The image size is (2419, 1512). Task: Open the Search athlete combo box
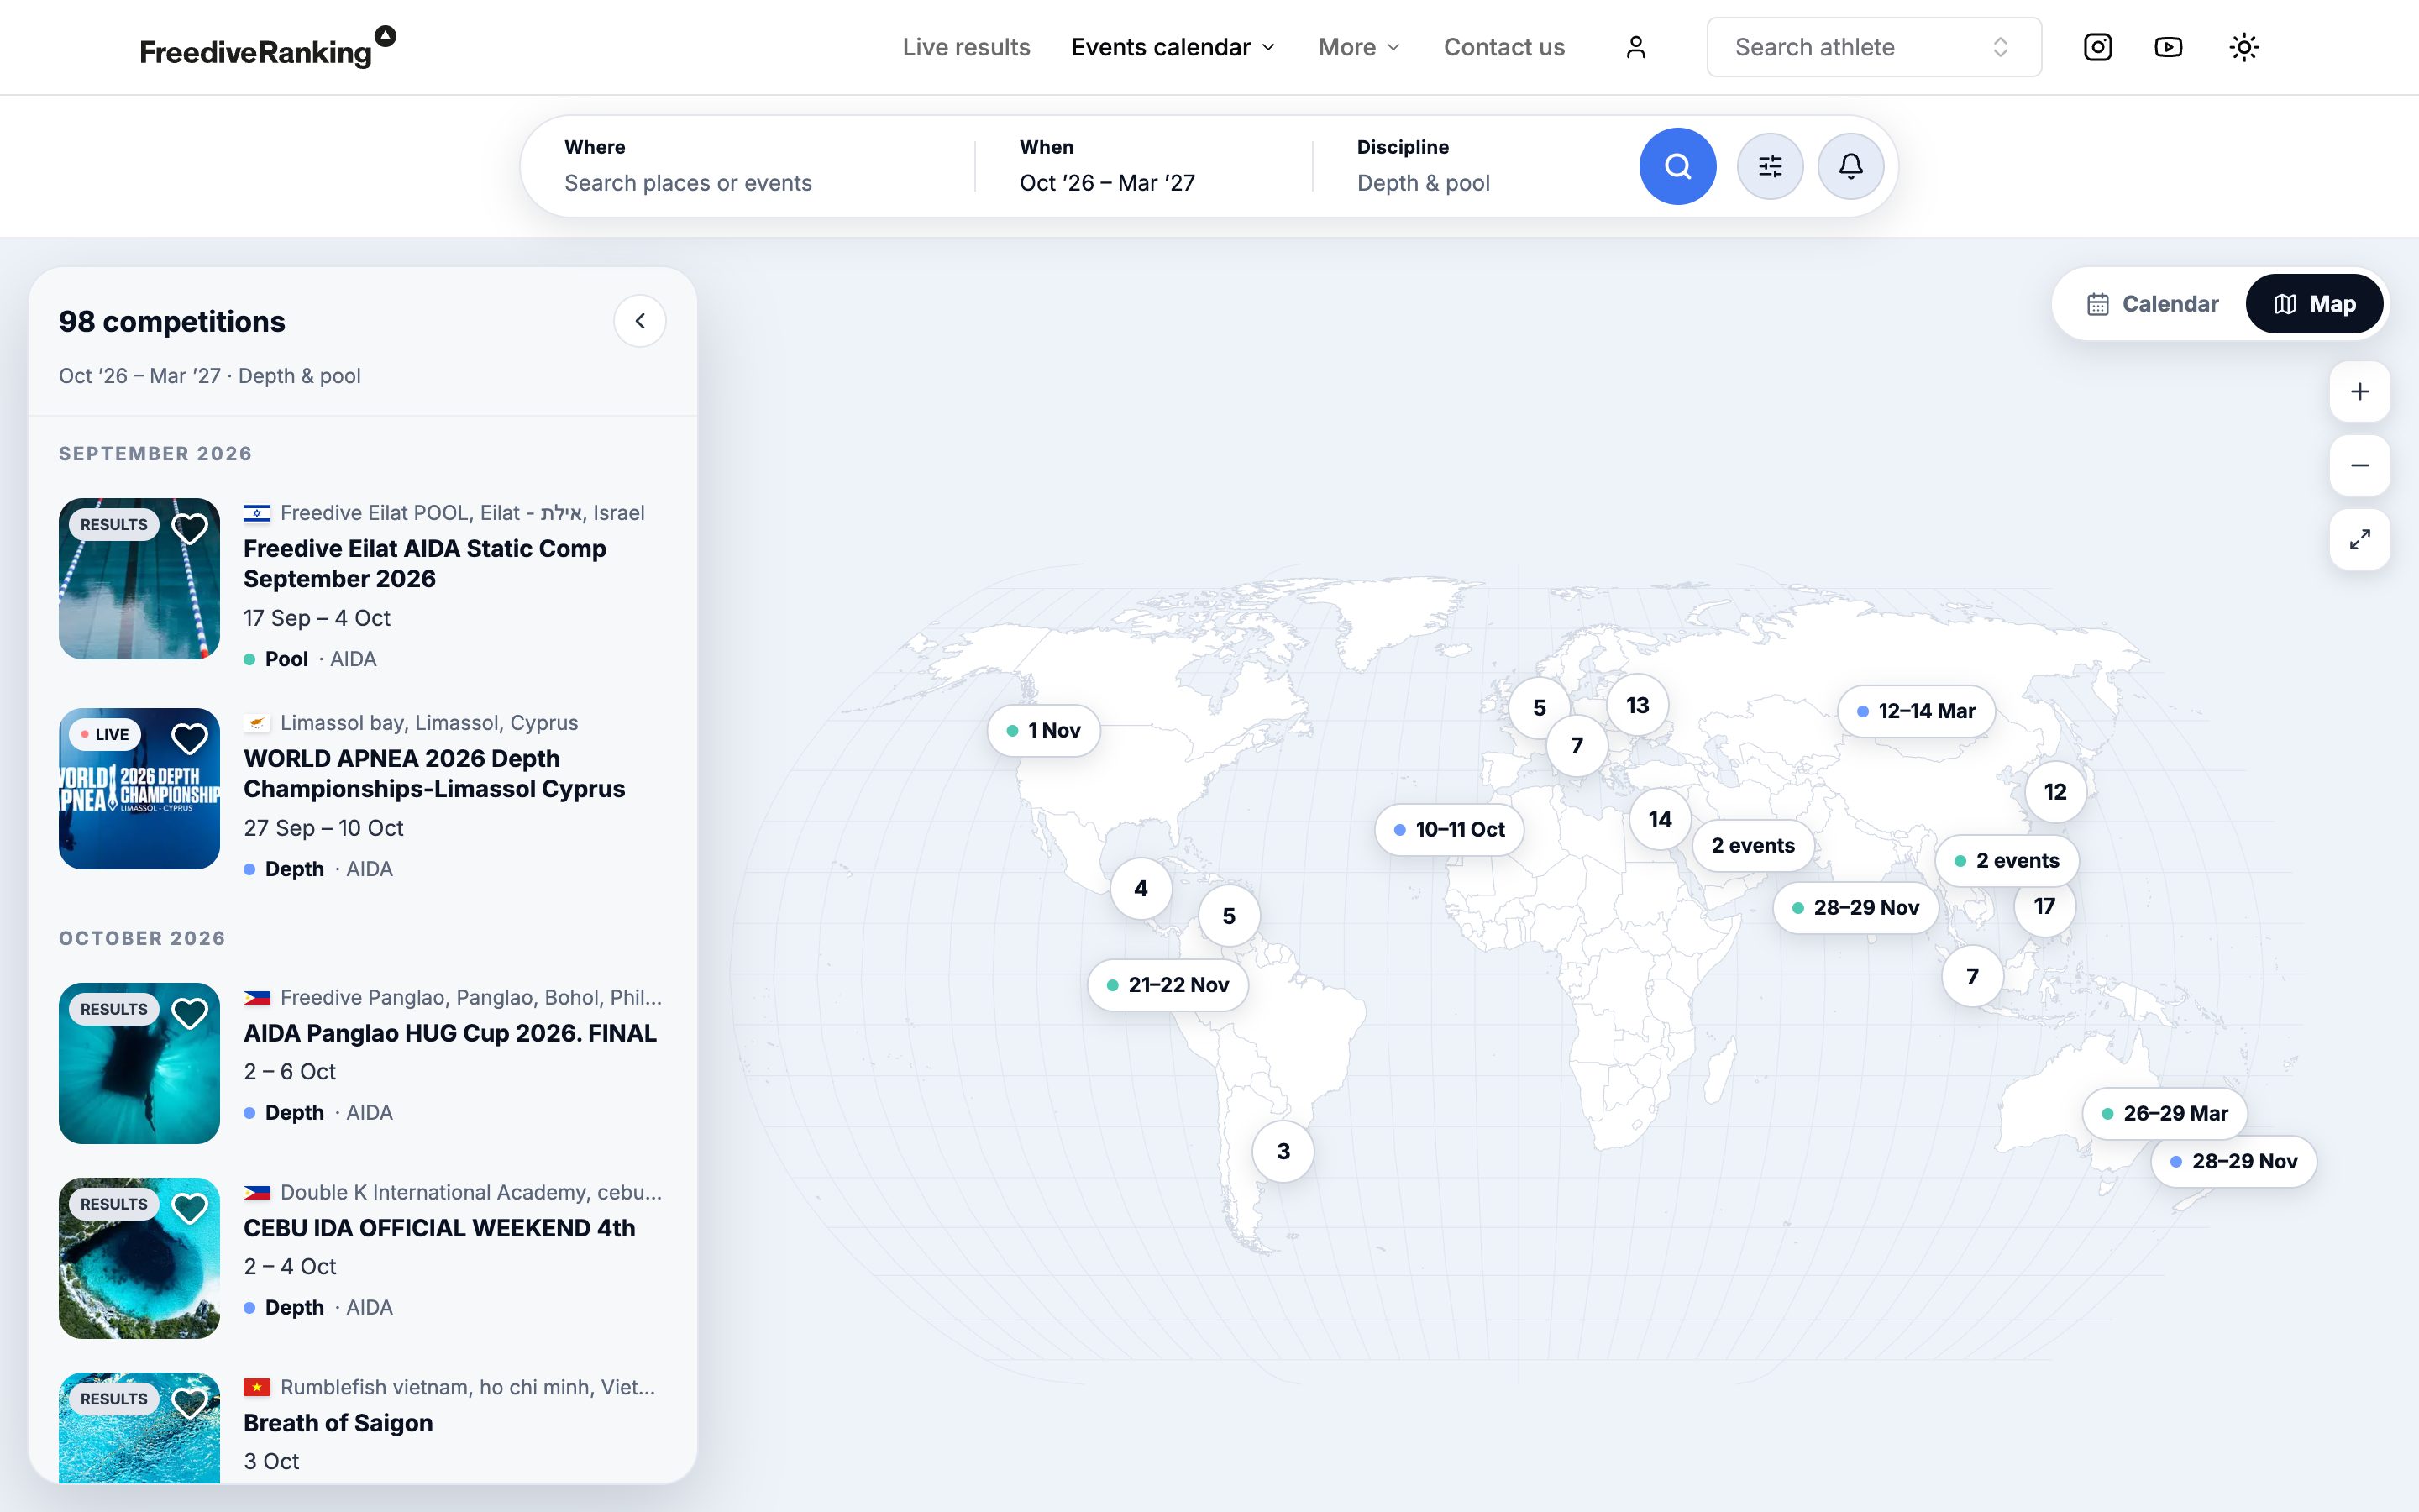[x=1873, y=47]
